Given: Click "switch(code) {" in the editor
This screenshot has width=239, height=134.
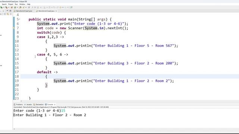Looking at the screenshot, I should click(x=52, y=32).
